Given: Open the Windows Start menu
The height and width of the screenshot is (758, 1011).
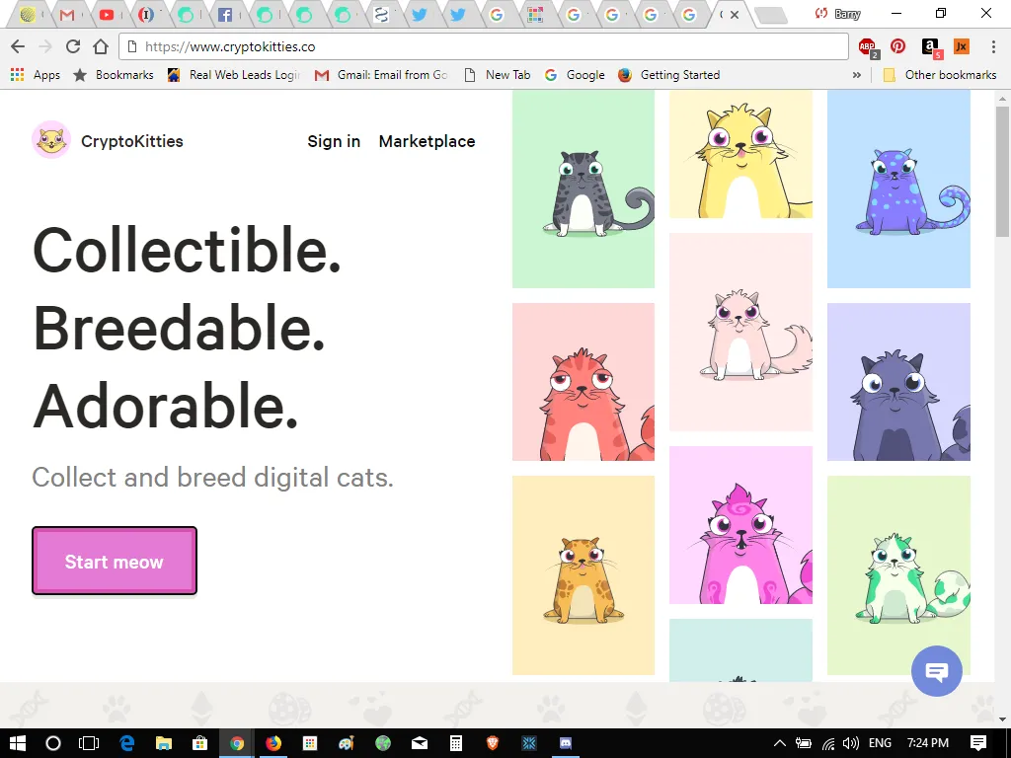Looking at the screenshot, I should (18, 743).
